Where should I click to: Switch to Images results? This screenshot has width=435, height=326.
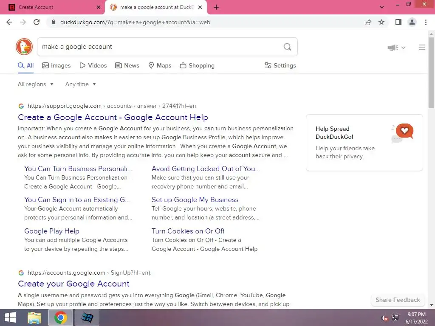pos(56,65)
